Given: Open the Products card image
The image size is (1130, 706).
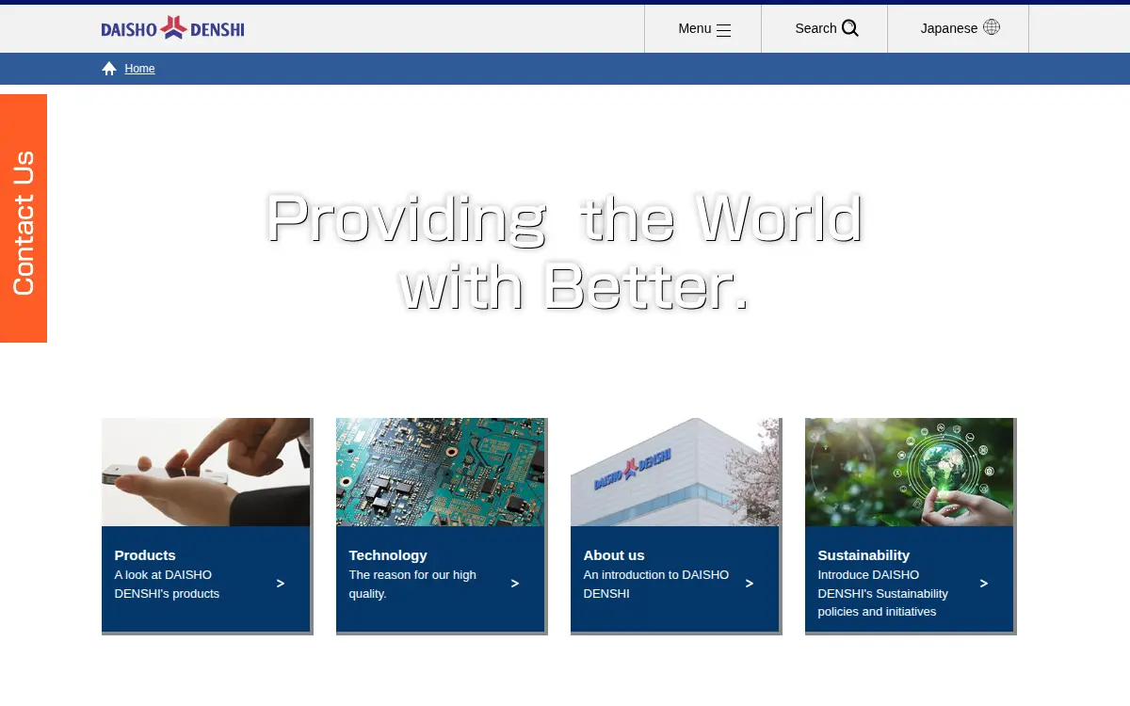Looking at the screenshot, I should (205, 472).
